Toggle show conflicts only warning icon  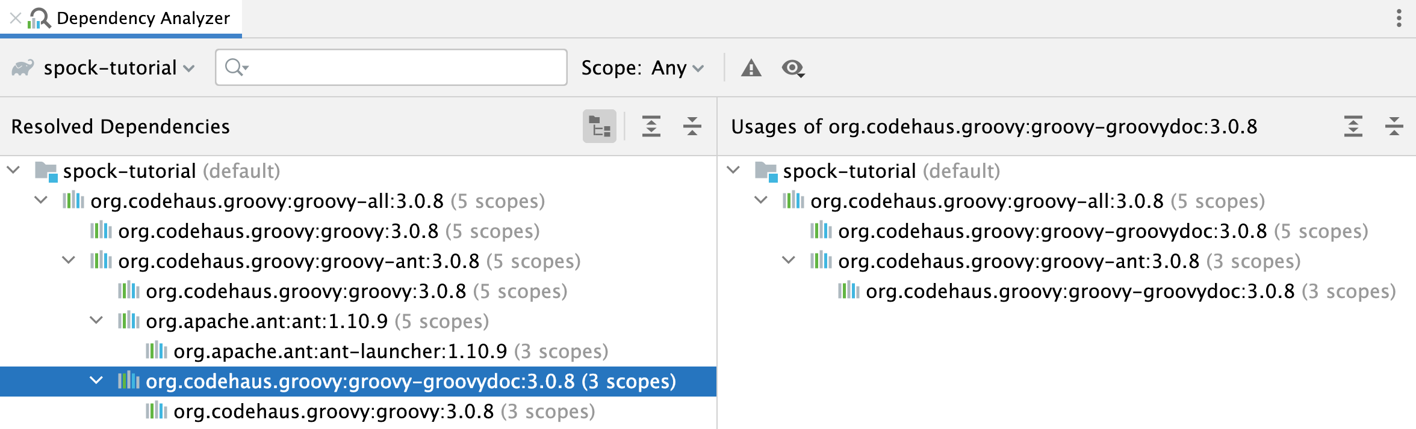[751, 68]
